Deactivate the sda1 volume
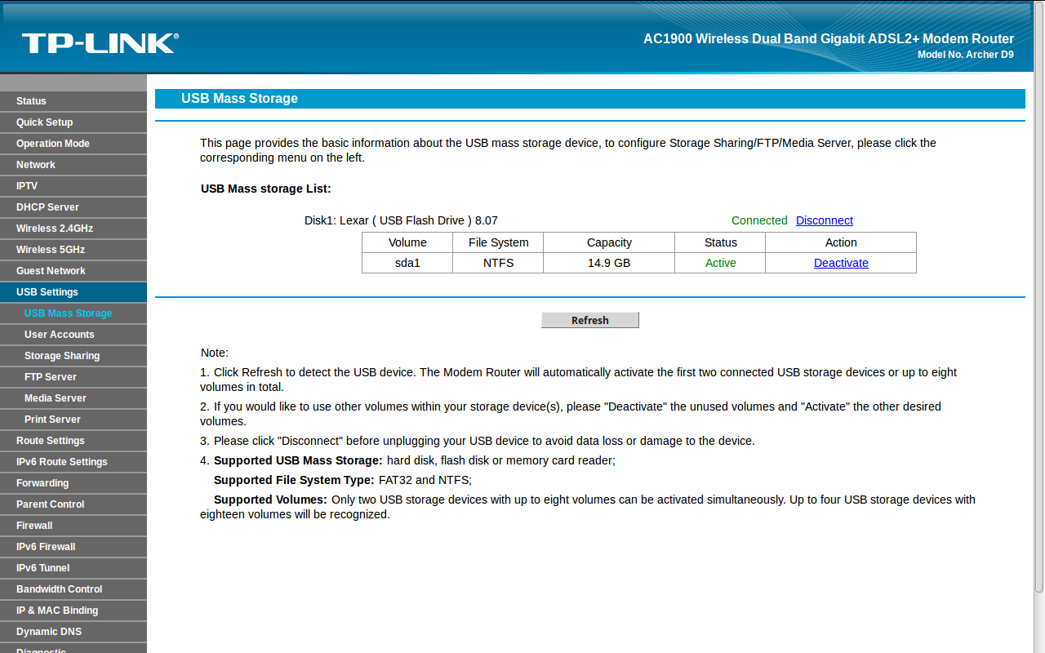This screenshot has width=1045, height=653. 841,263
